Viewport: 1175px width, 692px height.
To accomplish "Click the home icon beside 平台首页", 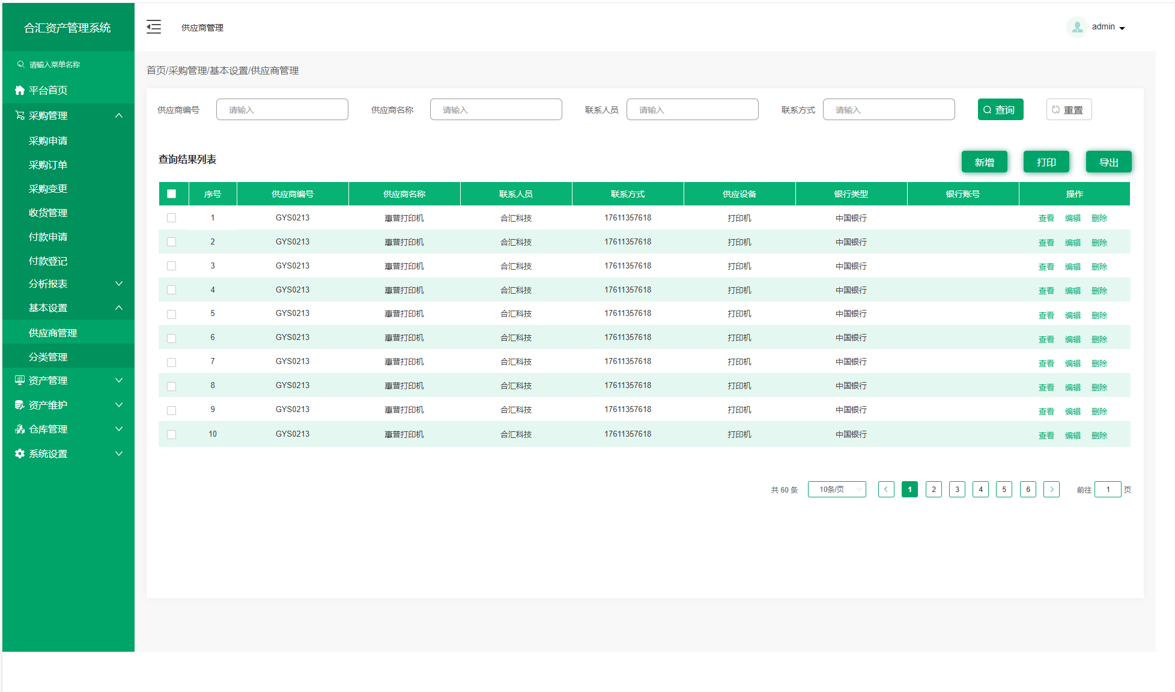I will pyautogui.click(x=20, y=90).
